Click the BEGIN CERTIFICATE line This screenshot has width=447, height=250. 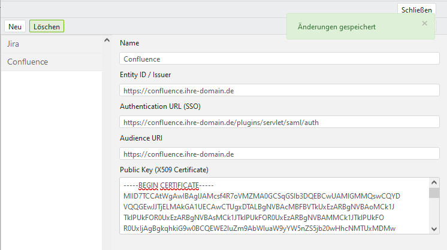[x=168, y=185]
